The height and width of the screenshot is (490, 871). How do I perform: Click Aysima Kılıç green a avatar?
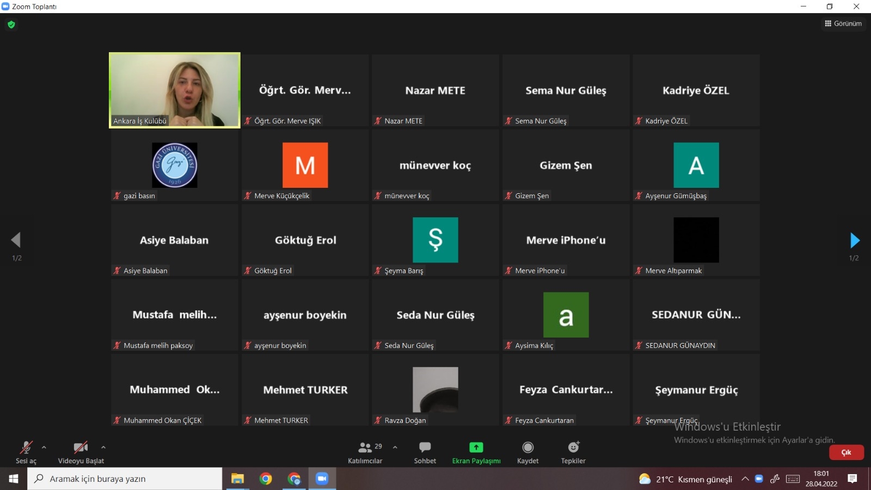point(566,315)
